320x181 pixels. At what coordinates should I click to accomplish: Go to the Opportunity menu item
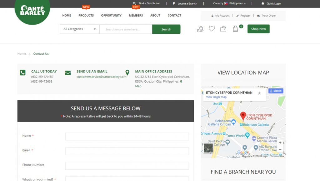coord(111,15)
